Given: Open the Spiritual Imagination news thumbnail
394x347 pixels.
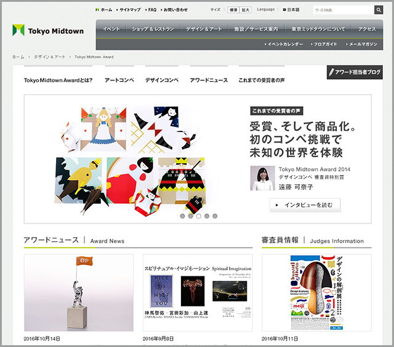Looking at the screenshot, I should [198, 292].
